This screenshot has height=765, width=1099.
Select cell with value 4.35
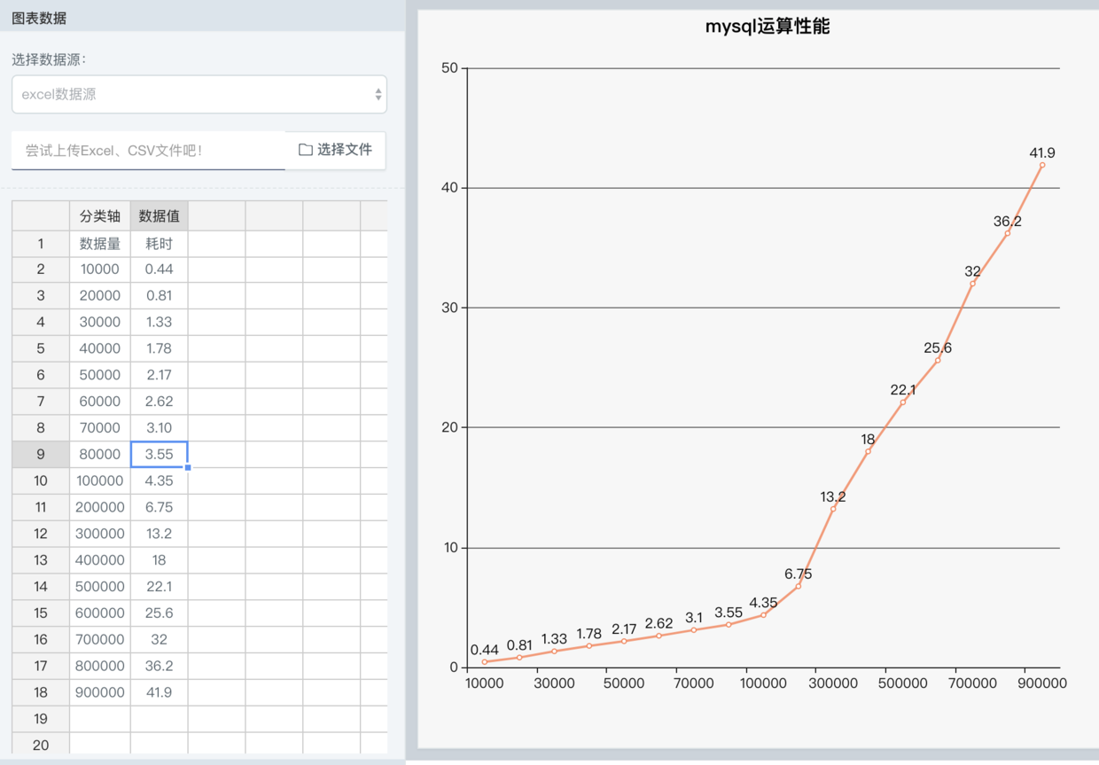[x=159, y=480]
